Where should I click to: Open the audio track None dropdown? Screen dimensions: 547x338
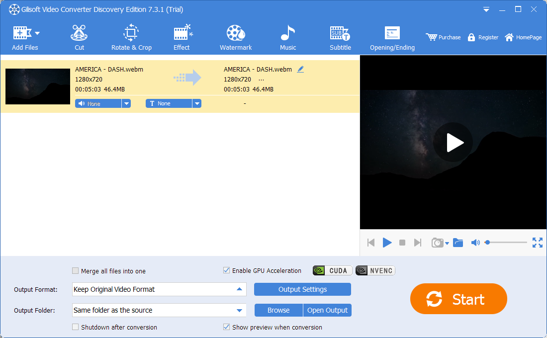point(126,103)
